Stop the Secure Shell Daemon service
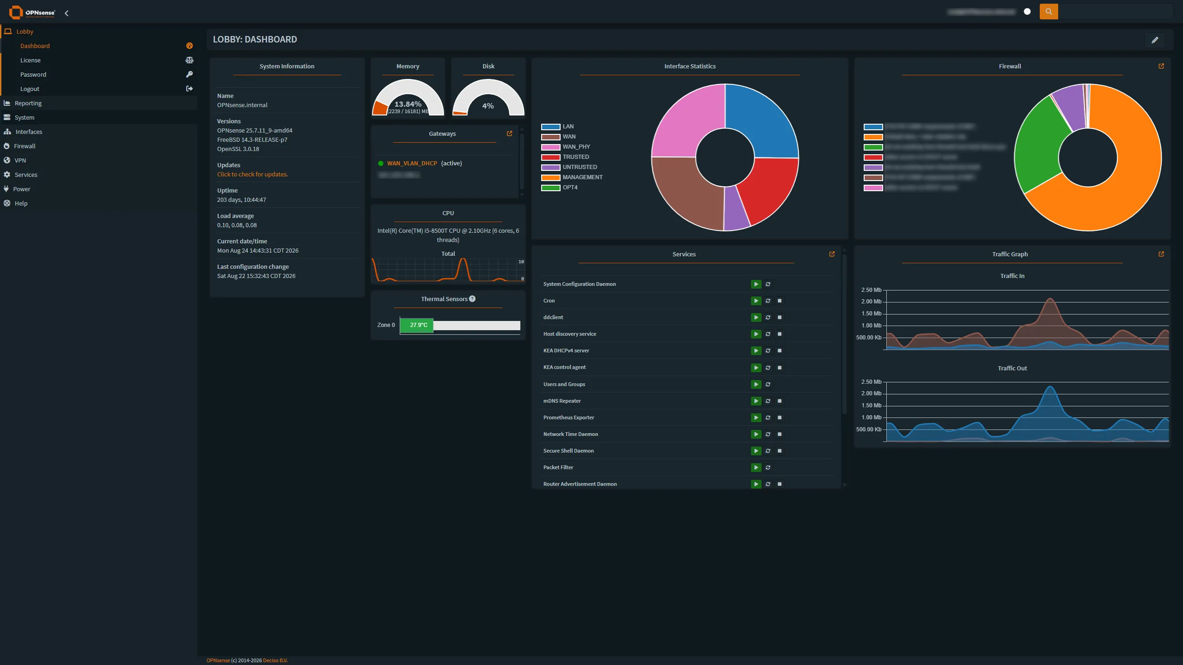This screenshot has height=665, width=1183. [780, 451]
